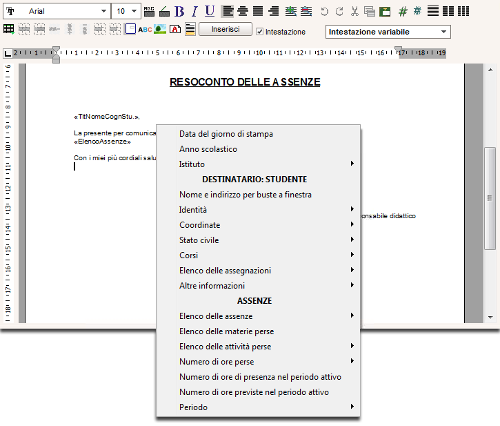Image resolution: width=500 pixels, height=426 pixels.
Task: Click the RESOCONTO DELLE ASSENZE heading
Action: point(245,82)
